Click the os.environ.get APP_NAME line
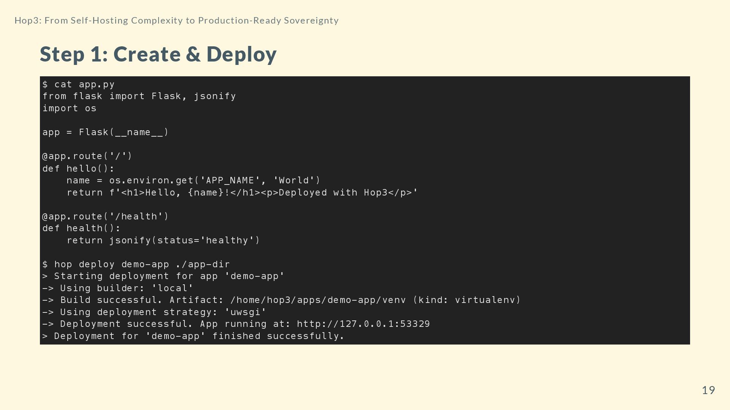The image size is (730, 410). [194, 181]
